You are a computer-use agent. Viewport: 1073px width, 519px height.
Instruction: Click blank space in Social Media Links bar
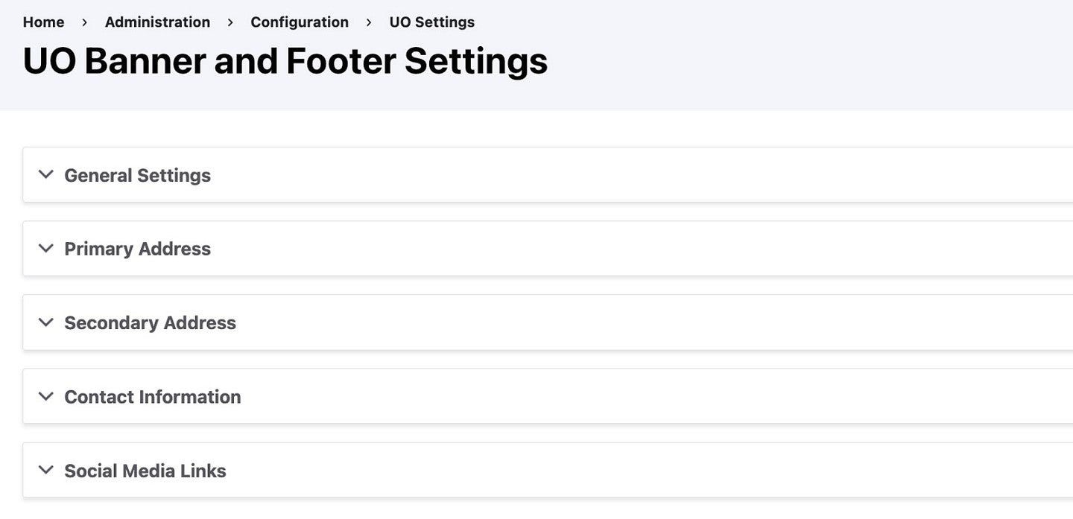(x=633, y=470)
